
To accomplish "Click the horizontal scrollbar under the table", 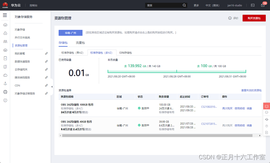I will click(x=157, y=136).
